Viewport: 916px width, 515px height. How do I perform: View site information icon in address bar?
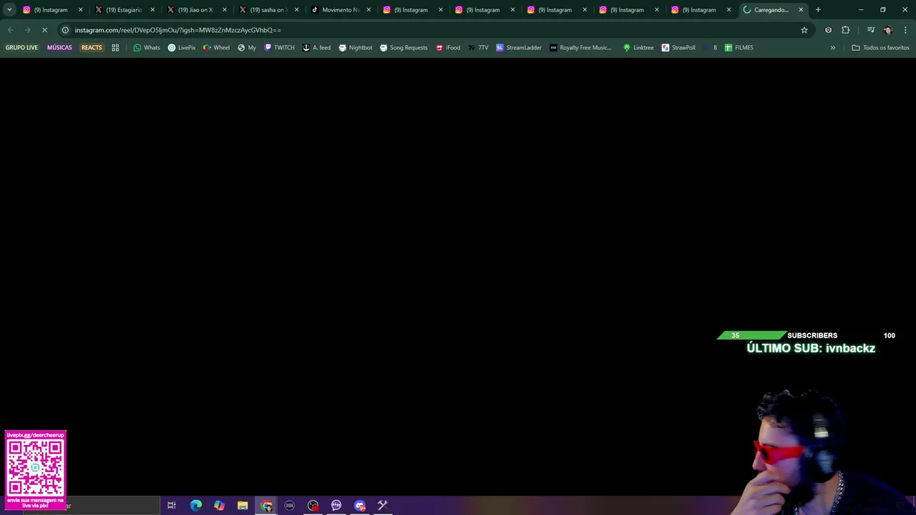65,30
